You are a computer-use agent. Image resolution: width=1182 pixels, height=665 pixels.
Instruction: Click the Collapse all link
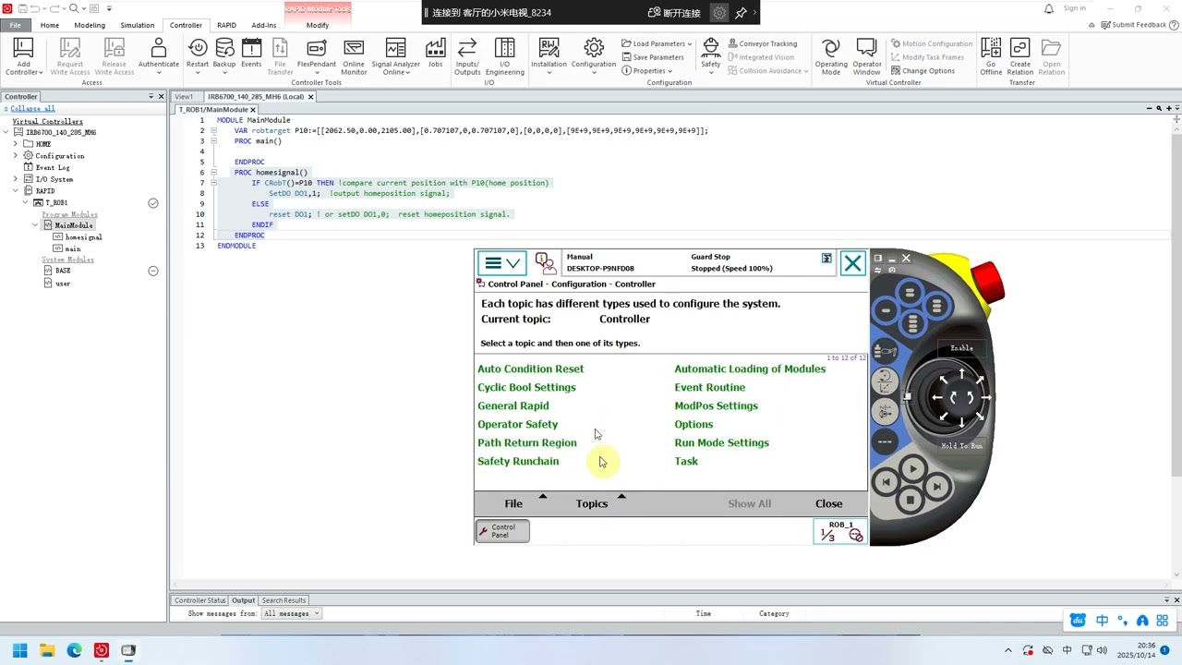(x=32, y=108)
